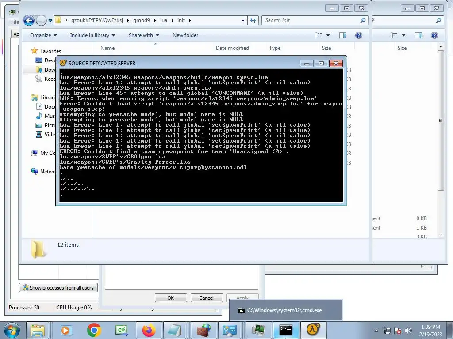Image resolution: width=453 pixels, height=339 pixels.
Task: Sort files by Type column
Action: (x=274, y=48)
